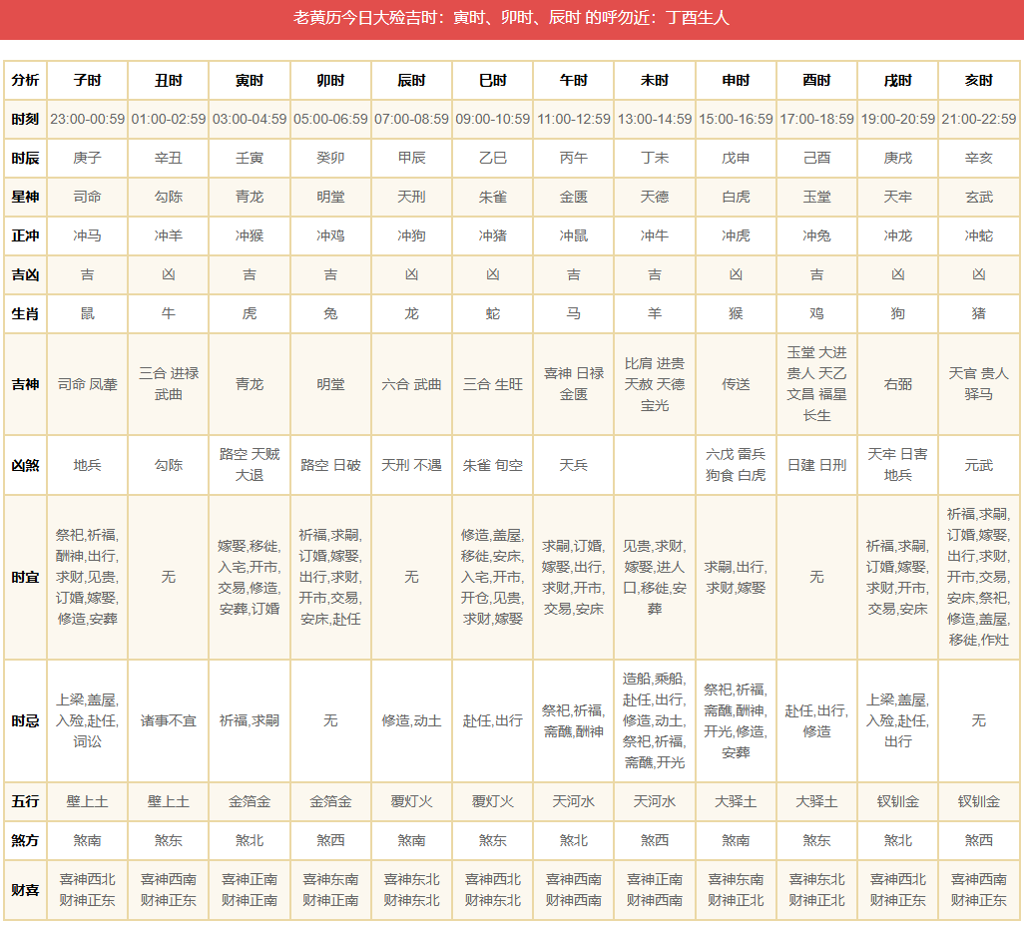This screenshot has height=925, width=1024.
Task: Click the 比肩 进贵 天赦 天德 宝光 cell
Action: pyautogui.click(x=654, y=384)
